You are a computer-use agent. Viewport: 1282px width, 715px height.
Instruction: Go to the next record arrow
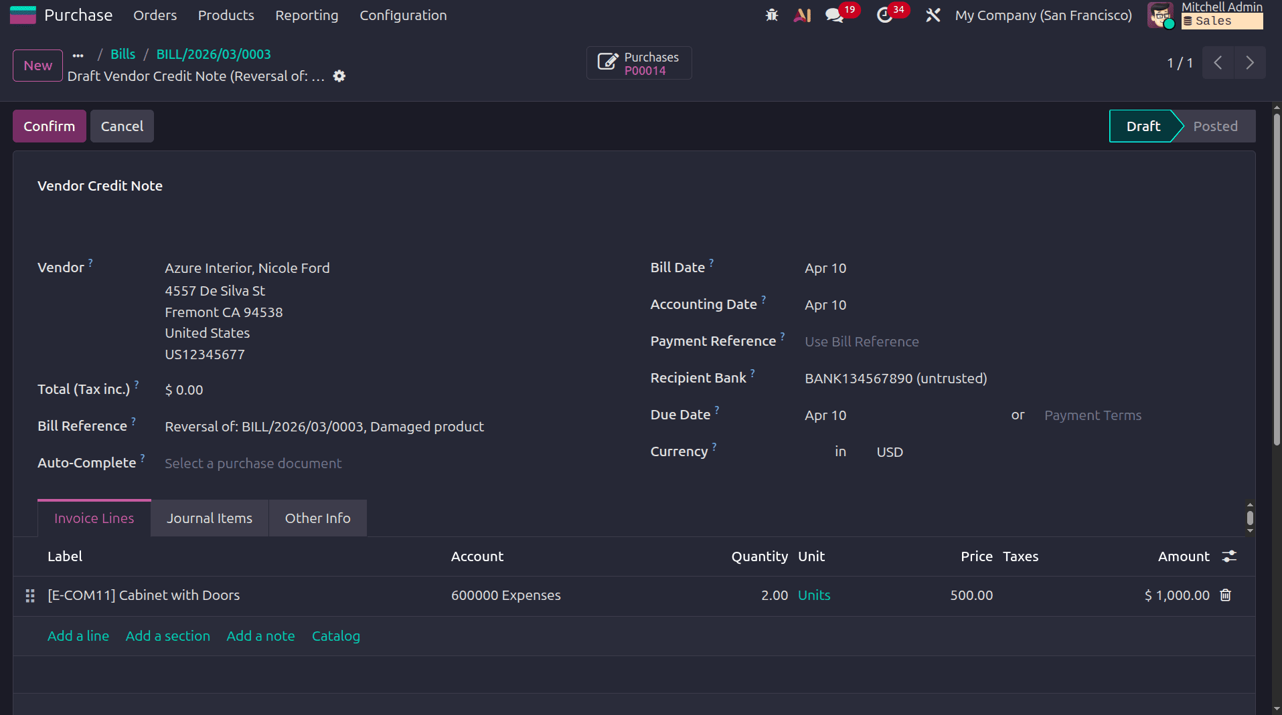tap(1249, 62)
